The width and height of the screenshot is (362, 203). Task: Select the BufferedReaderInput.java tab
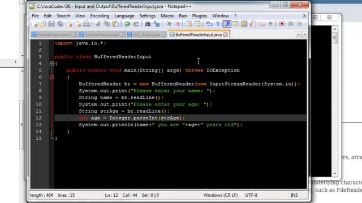pos(199,34)
